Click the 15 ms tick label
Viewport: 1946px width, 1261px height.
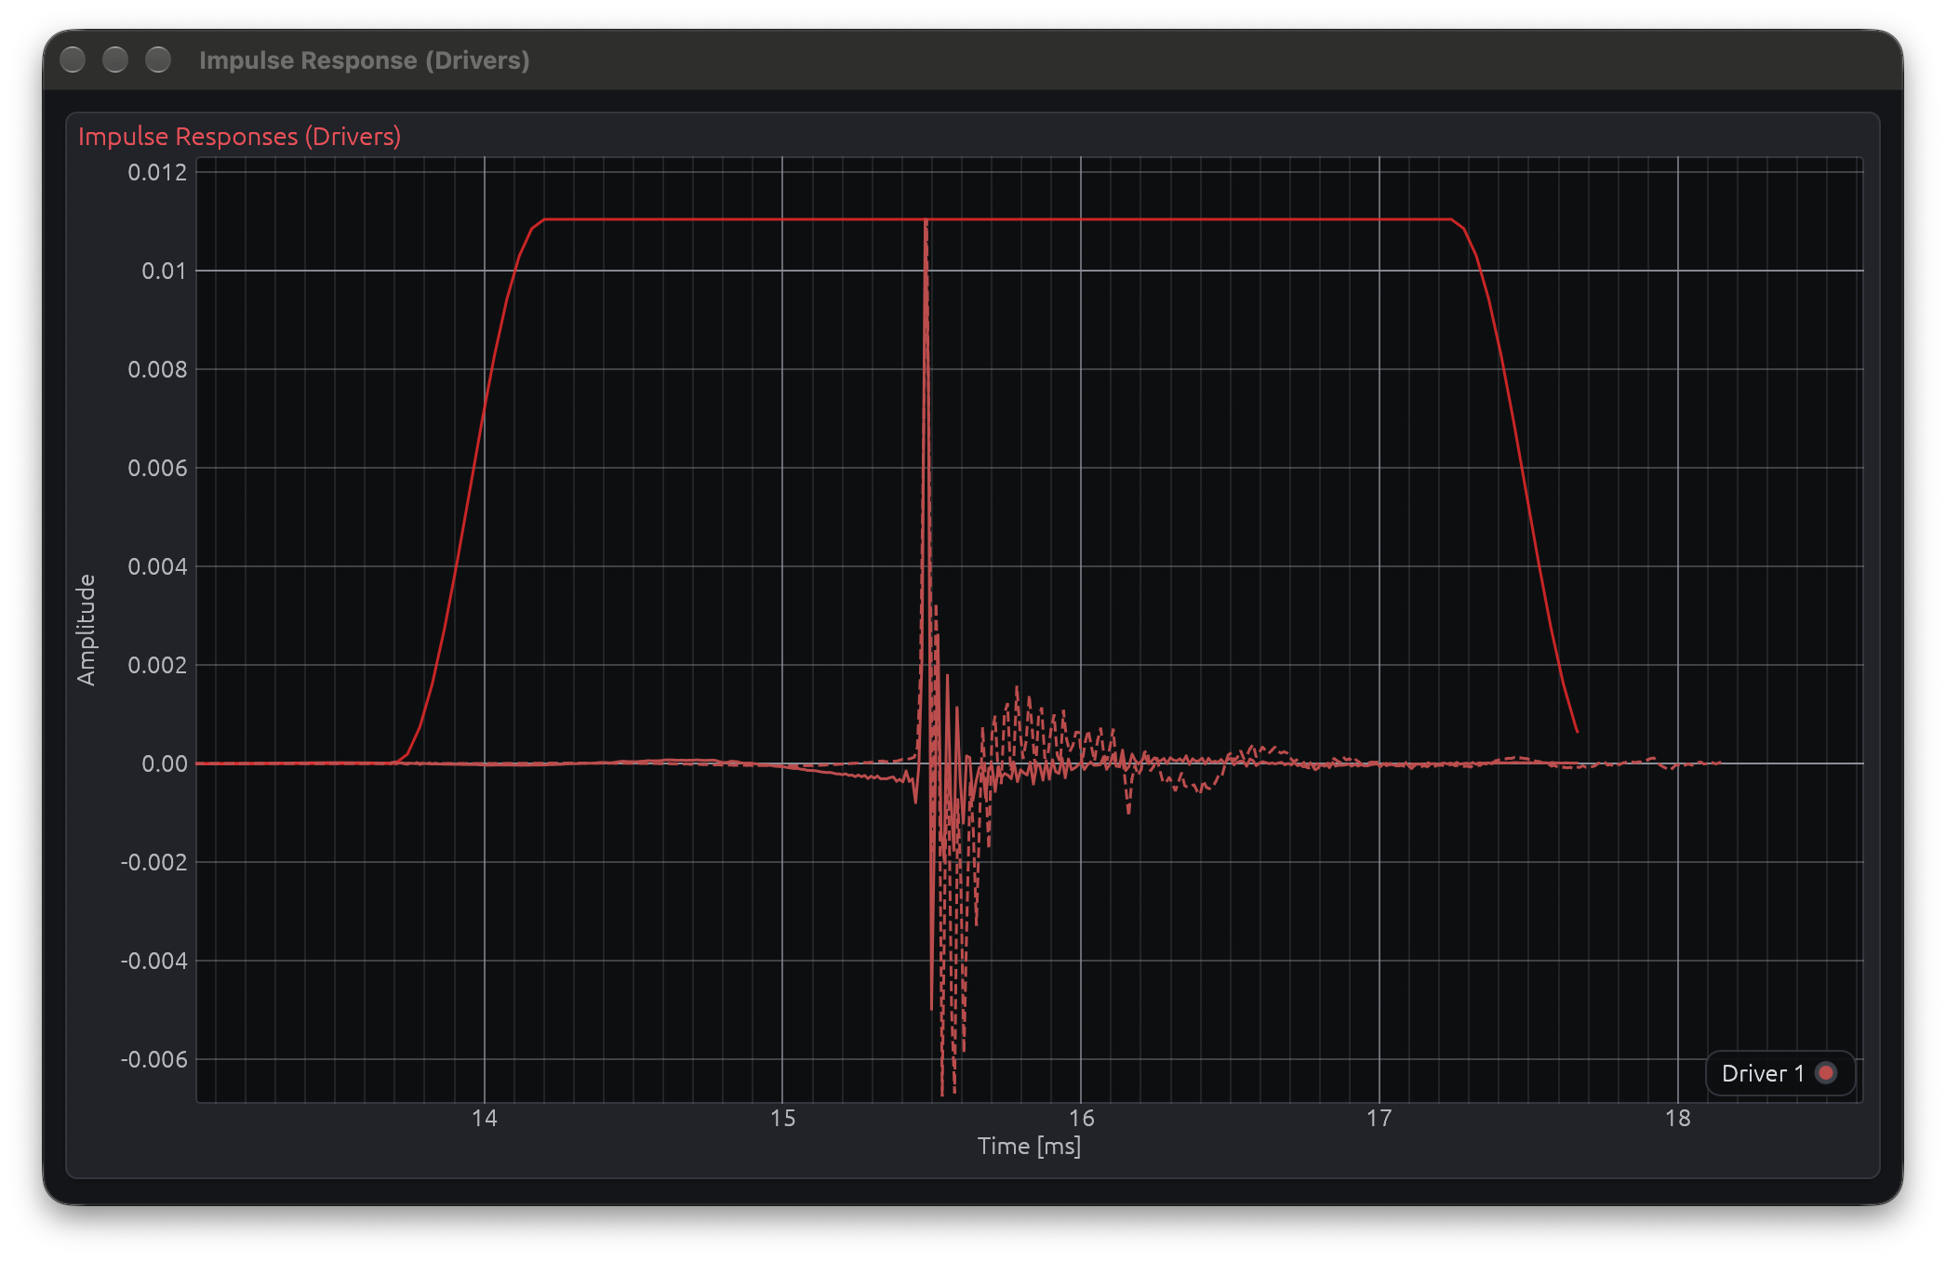coord(782,1119)
